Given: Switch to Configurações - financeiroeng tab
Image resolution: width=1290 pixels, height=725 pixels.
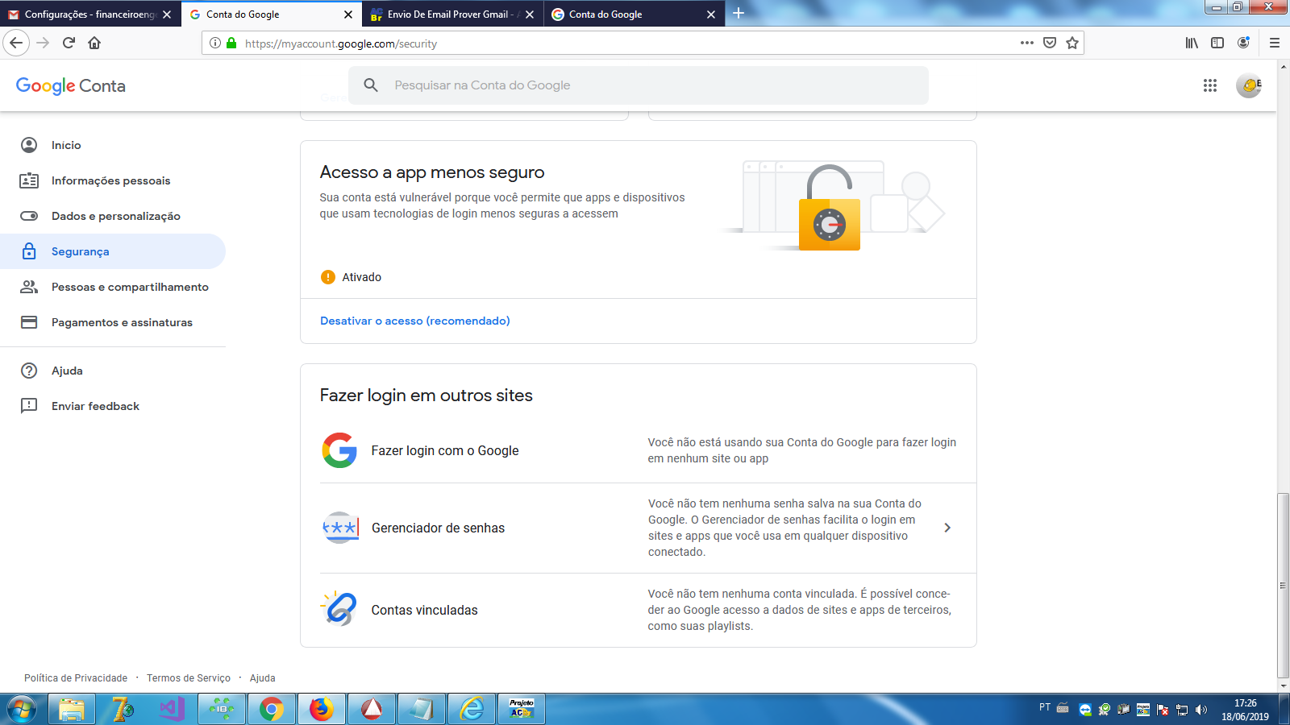Looking at the screenshot, I should pos(90,14).
